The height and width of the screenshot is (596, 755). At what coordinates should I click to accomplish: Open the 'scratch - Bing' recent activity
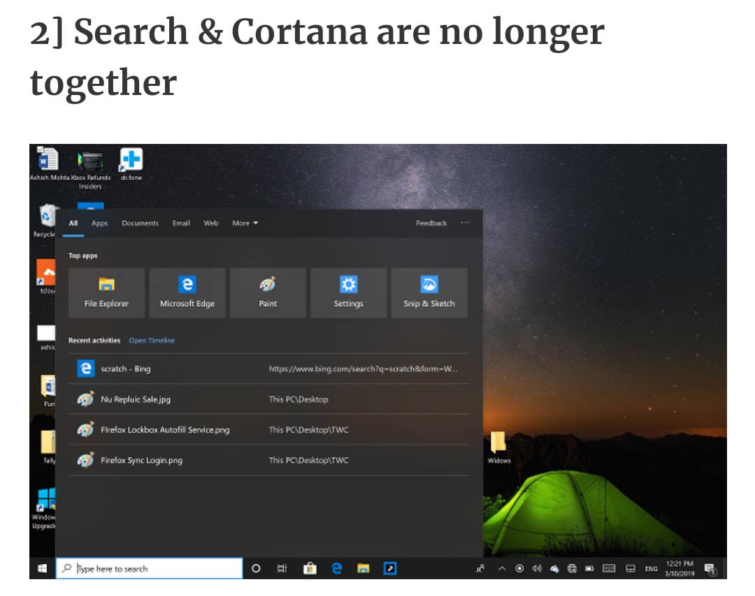click(x=269, y=369)
